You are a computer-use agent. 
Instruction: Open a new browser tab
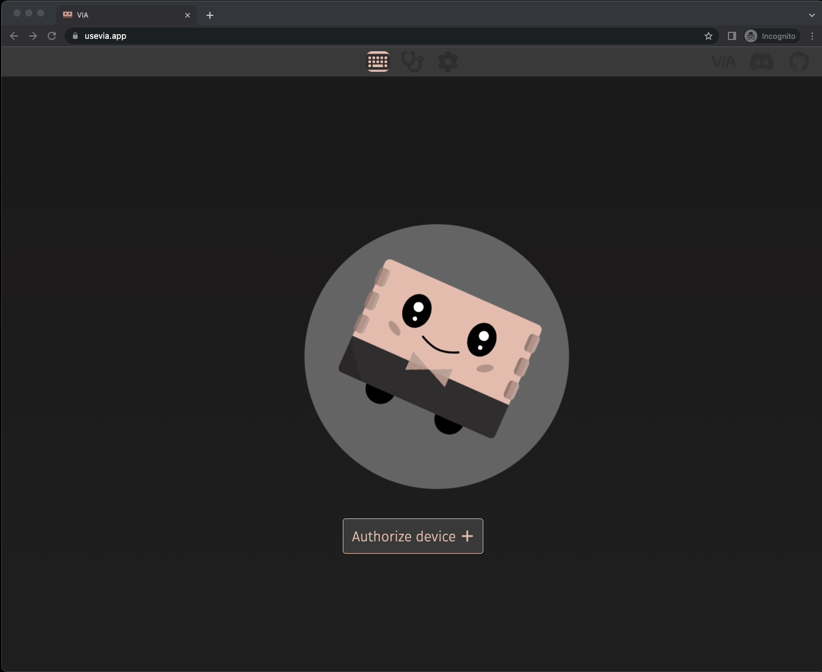point(210,15)
